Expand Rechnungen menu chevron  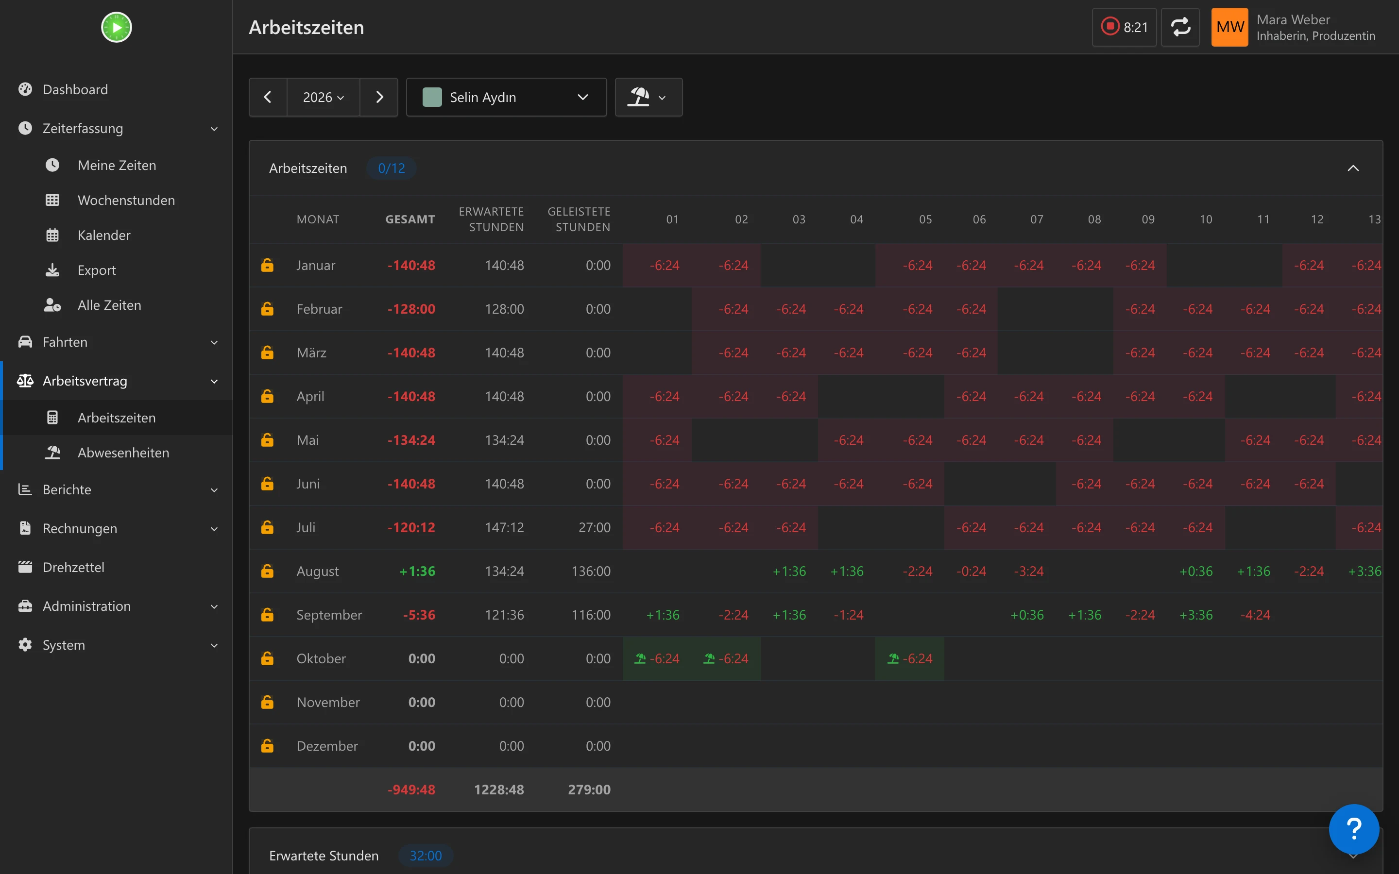[214, 528]
